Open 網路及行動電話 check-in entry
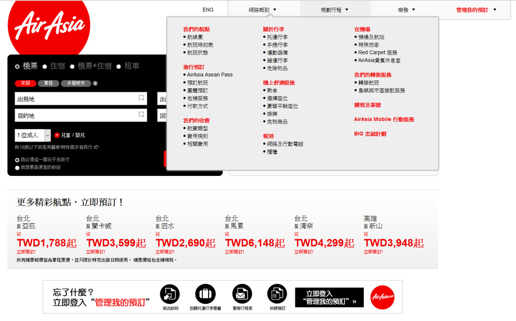This screenshot has width=516, height=321. [285, 144]
